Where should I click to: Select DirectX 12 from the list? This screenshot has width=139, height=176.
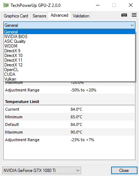(69, 65)
